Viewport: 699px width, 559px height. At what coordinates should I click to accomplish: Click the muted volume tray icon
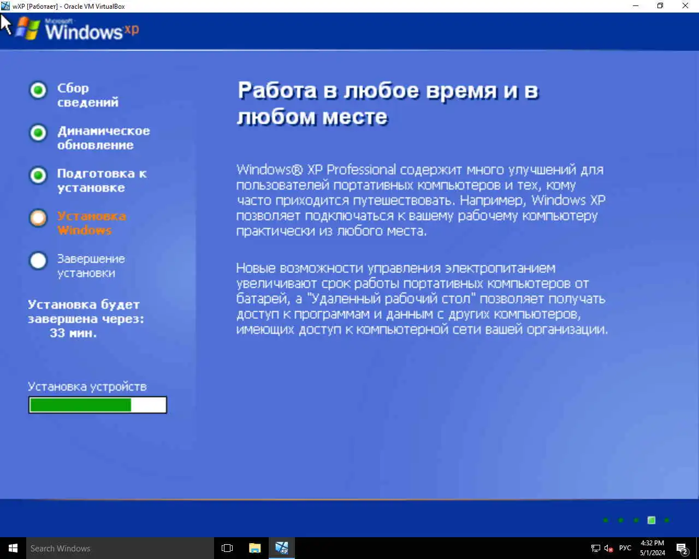point(608,548)
